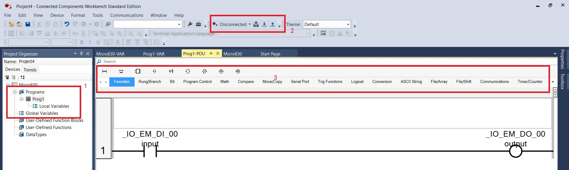Select Global Variables in the project tree

click(x=42, y=113)
